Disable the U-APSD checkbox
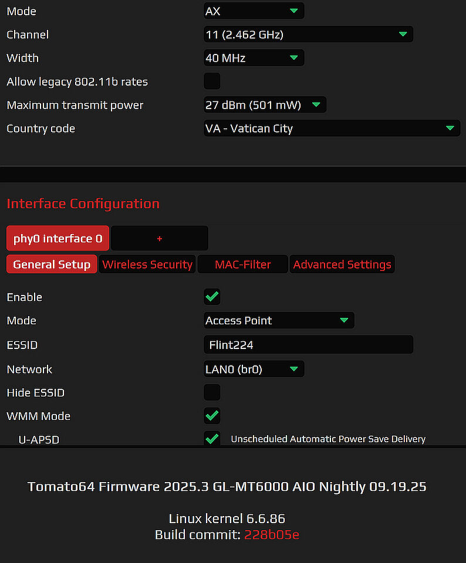The width and height of the screenshot is (466, 563). (x=212, y=439)
